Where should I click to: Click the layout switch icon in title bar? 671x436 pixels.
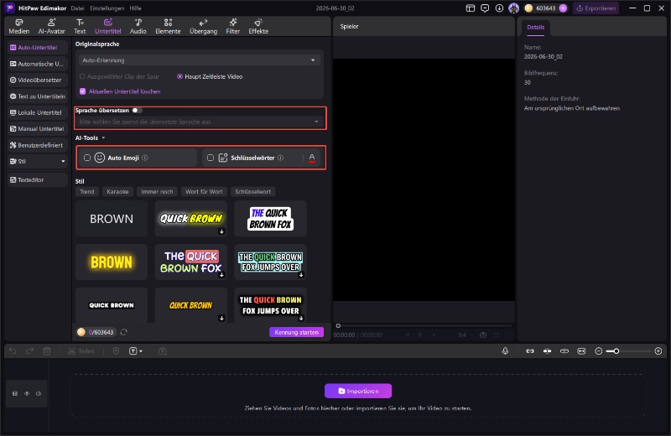click(x=471, y=8)
